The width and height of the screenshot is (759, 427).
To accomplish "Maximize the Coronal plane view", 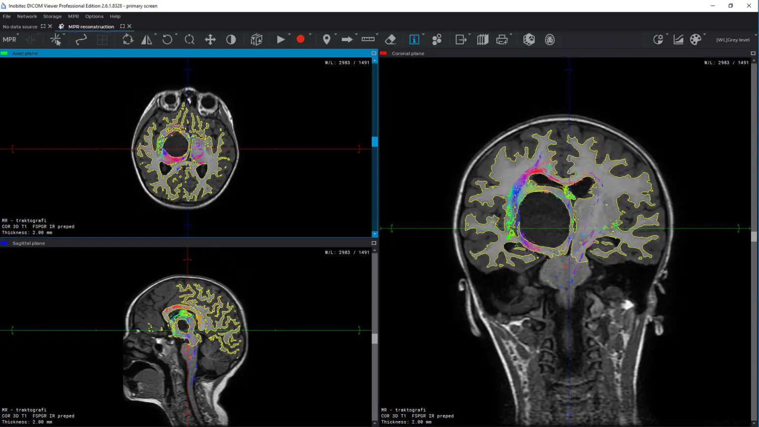I will [753, 53].
